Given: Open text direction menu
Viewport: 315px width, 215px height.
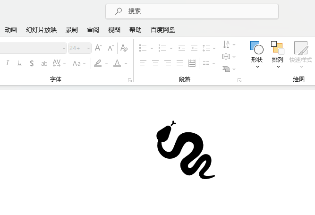Looking at the screenshot, I should coord(229,44).
